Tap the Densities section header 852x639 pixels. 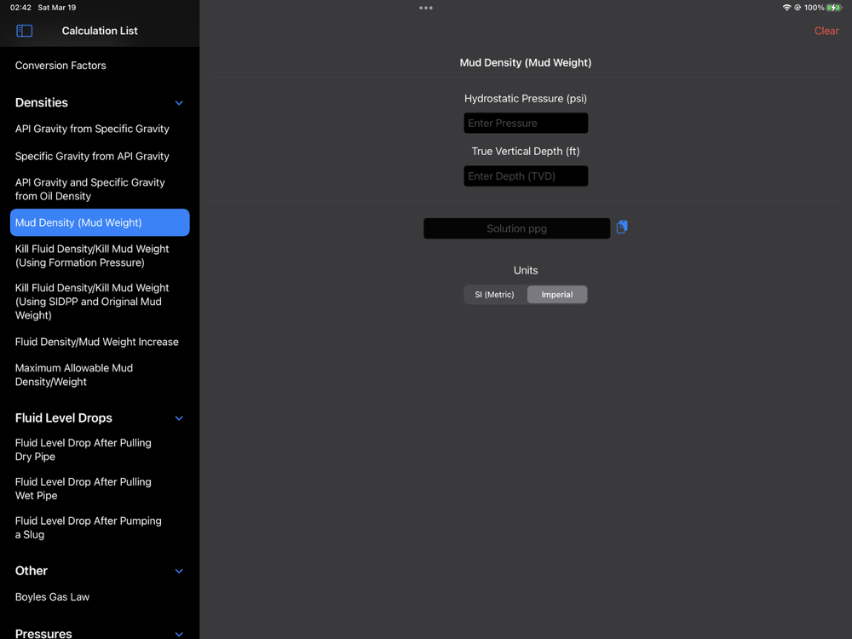pyautogui.click(x=42, y=103)
